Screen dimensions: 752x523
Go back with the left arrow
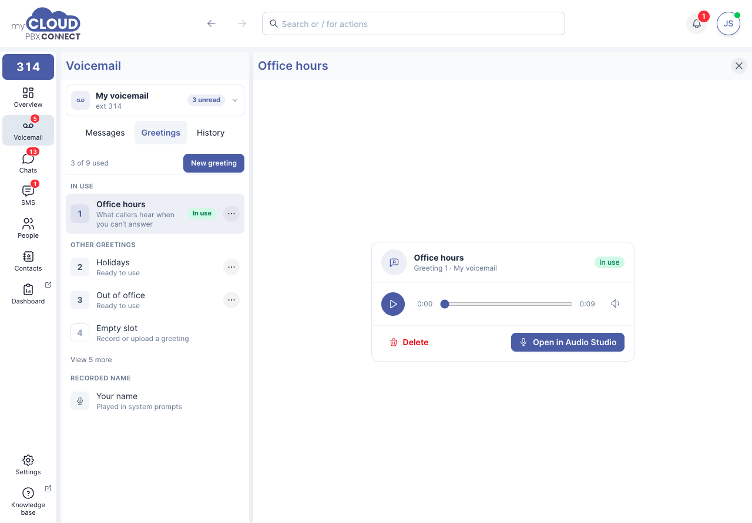tap(211, 23)
